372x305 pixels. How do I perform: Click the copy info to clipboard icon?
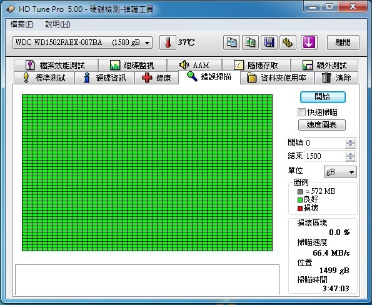point(231,42)
